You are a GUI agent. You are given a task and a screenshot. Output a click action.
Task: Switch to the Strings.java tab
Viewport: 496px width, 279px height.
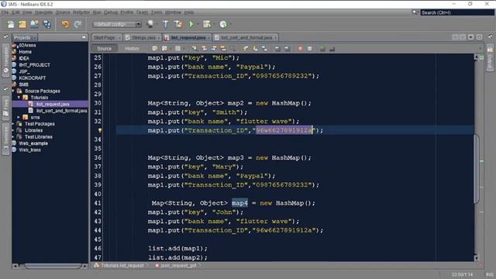[143, 38]
